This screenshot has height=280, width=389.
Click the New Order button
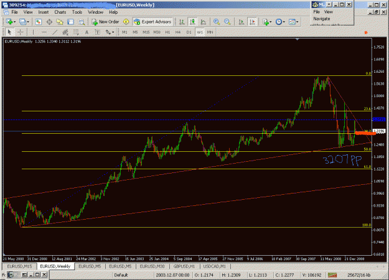tap(105, 22)
